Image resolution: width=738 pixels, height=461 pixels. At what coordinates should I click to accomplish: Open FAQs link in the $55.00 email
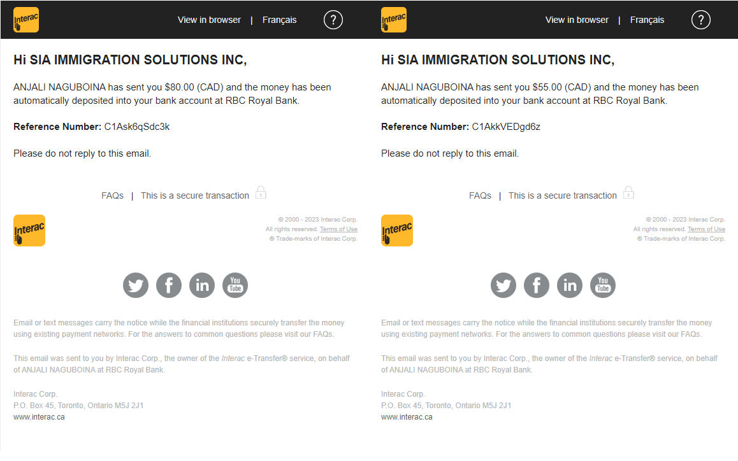point(480,195)
